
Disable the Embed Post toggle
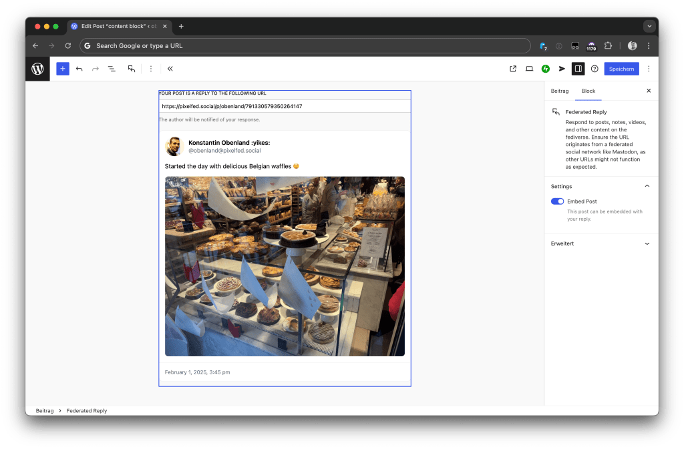(x=557, y=201)
